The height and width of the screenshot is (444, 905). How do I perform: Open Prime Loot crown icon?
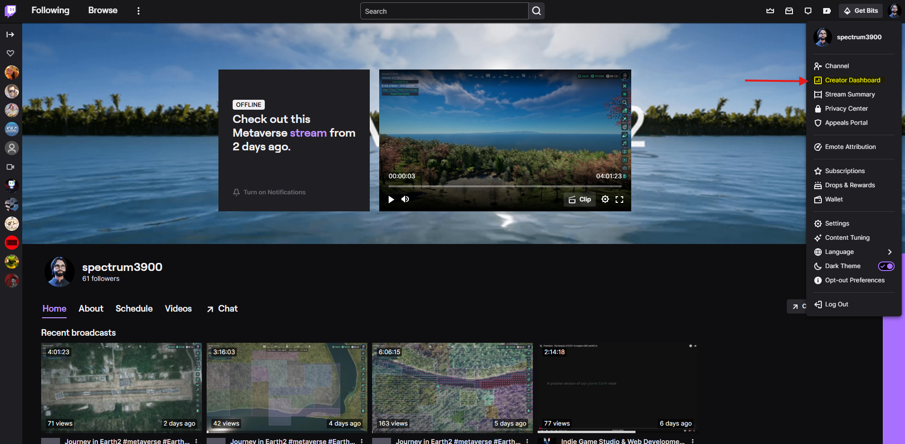pos(770,11)
